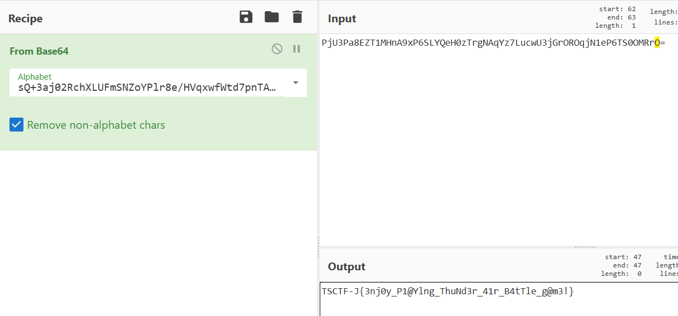
Task: Expand the Alphabet dropdown arrow
Action: pyautogui.click(x=296, y=83)
